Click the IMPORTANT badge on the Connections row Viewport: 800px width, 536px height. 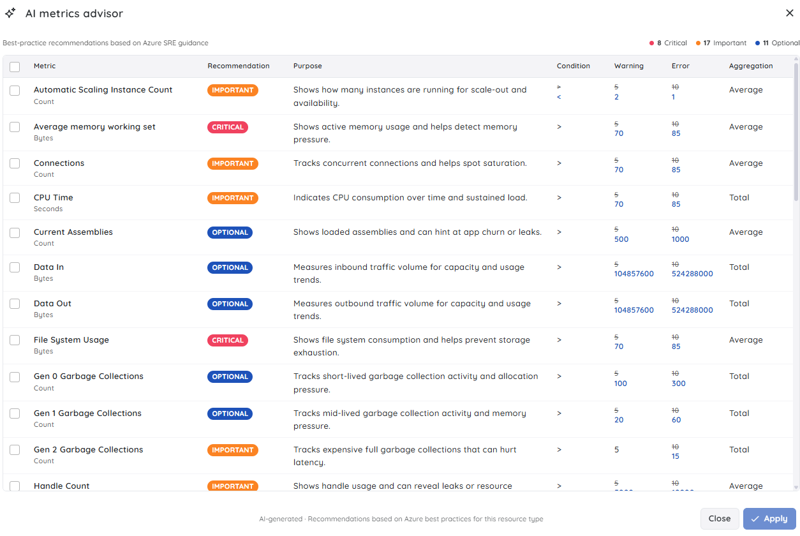233,163
